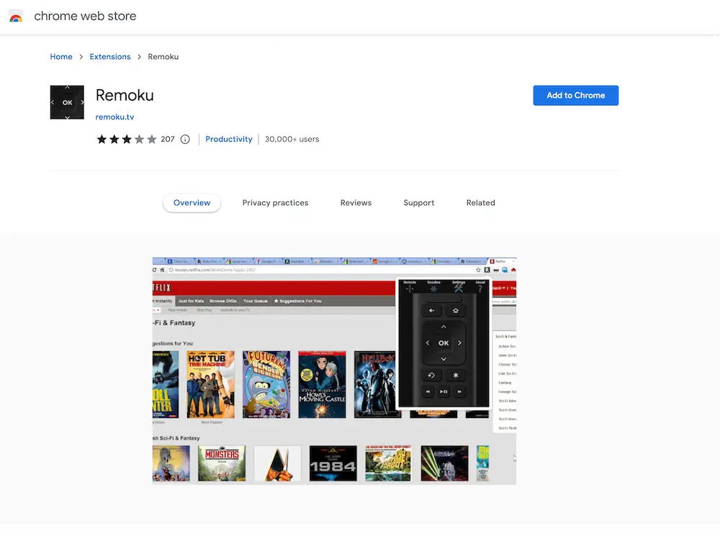
Task: Open the Related tab
Action: point(481,203)
